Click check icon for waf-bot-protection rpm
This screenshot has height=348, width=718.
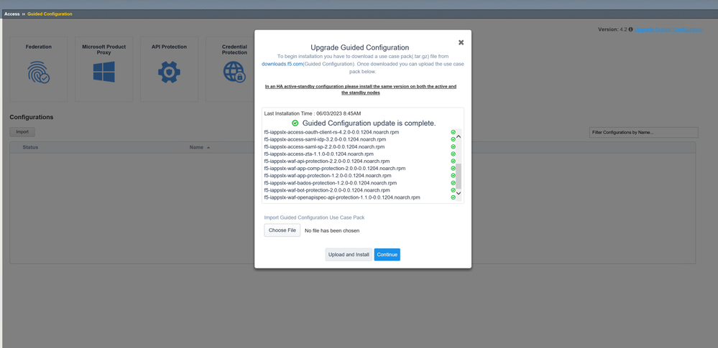pyautogui.click(x=453, y=190)
